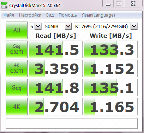Expand the test count dropdown showing 5

tap(38, 26)
